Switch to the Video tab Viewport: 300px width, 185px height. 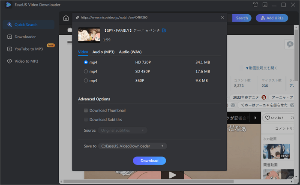pos(83,52)
